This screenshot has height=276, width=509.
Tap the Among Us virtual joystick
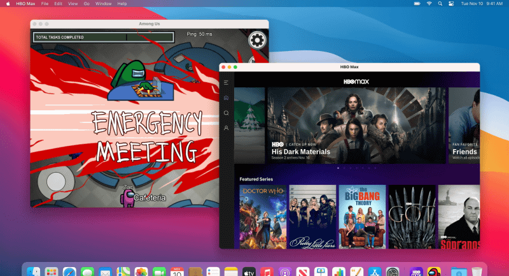click(x=56, y=182)
